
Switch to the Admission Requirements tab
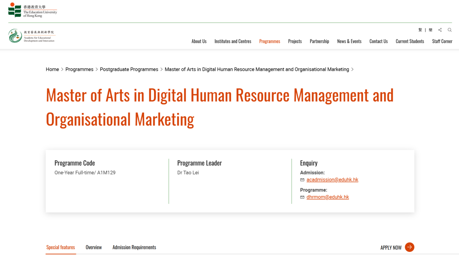click(134, 247)
